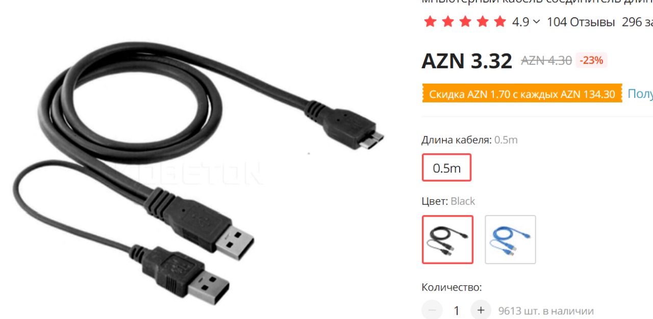653x319 pixels.
Task: Click the -23% discount badge
Action: coord(591,60)
